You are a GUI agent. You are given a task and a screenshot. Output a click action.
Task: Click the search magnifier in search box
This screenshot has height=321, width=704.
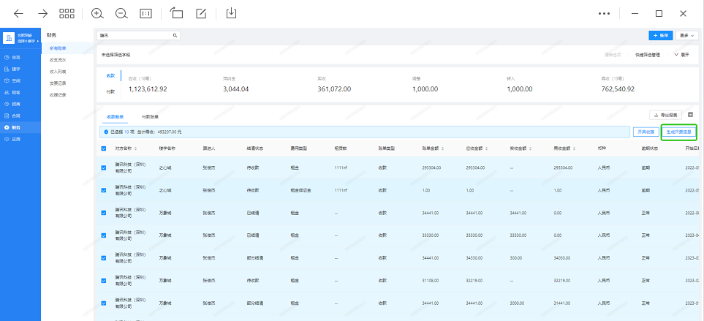point(175,35)
